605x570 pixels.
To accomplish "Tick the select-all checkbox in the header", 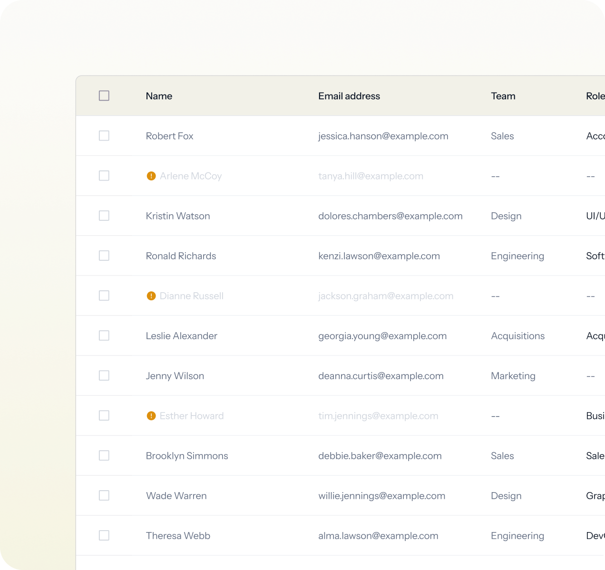I will pos(104,95).
